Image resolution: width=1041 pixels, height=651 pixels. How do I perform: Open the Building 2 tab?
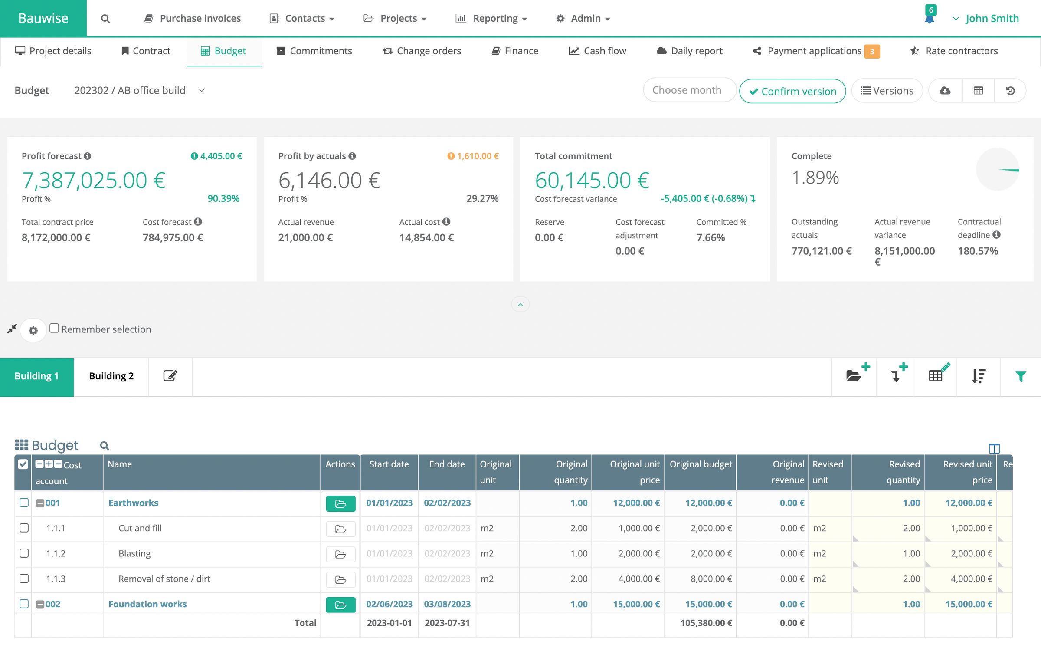(111, 376)
